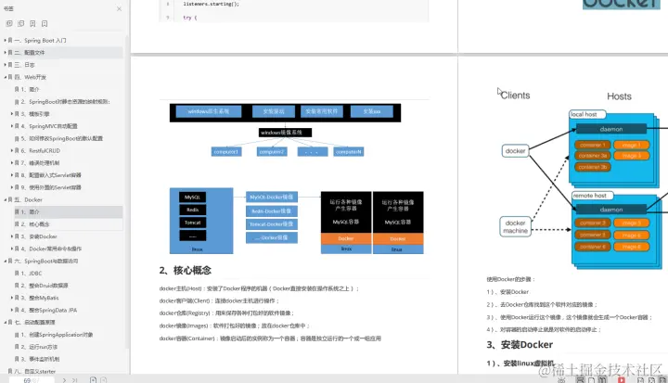Expand the '7、错误处理机制' bookmark
668x383 pixels.
(11, 162)
